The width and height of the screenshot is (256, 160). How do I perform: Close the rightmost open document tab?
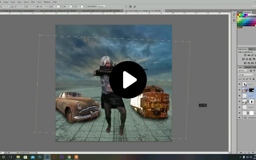(164, 11)
